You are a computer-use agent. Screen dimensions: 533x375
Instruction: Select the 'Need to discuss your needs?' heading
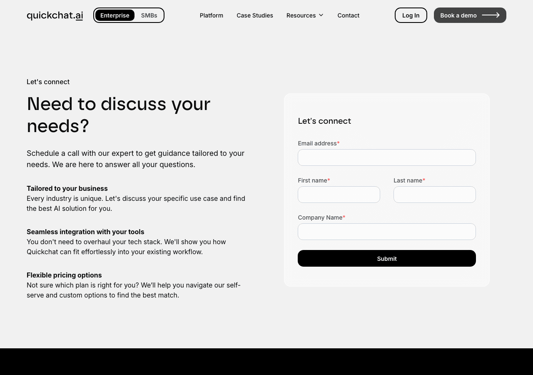click(119, 115)
